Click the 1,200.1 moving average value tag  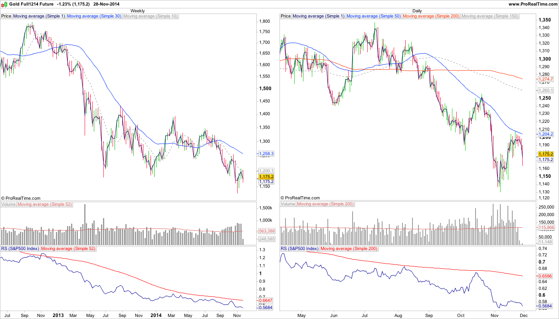click(x=266, y=171)
